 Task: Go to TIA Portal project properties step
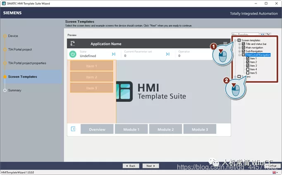coord(27,63)
